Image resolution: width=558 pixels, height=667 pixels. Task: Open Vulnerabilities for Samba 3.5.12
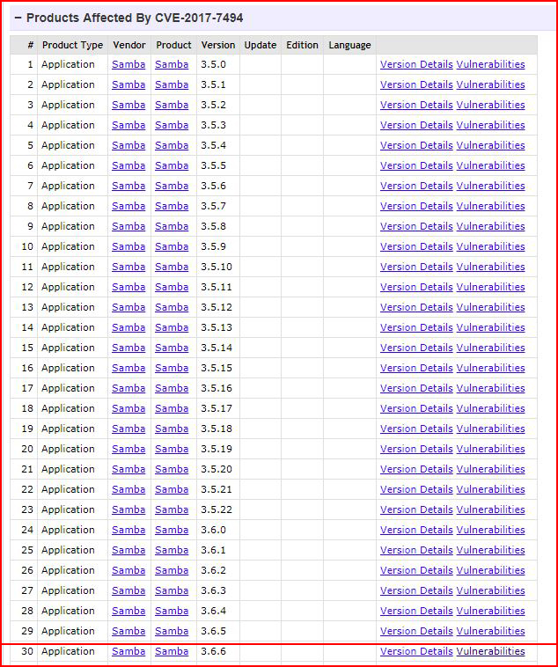pos(490,307)
